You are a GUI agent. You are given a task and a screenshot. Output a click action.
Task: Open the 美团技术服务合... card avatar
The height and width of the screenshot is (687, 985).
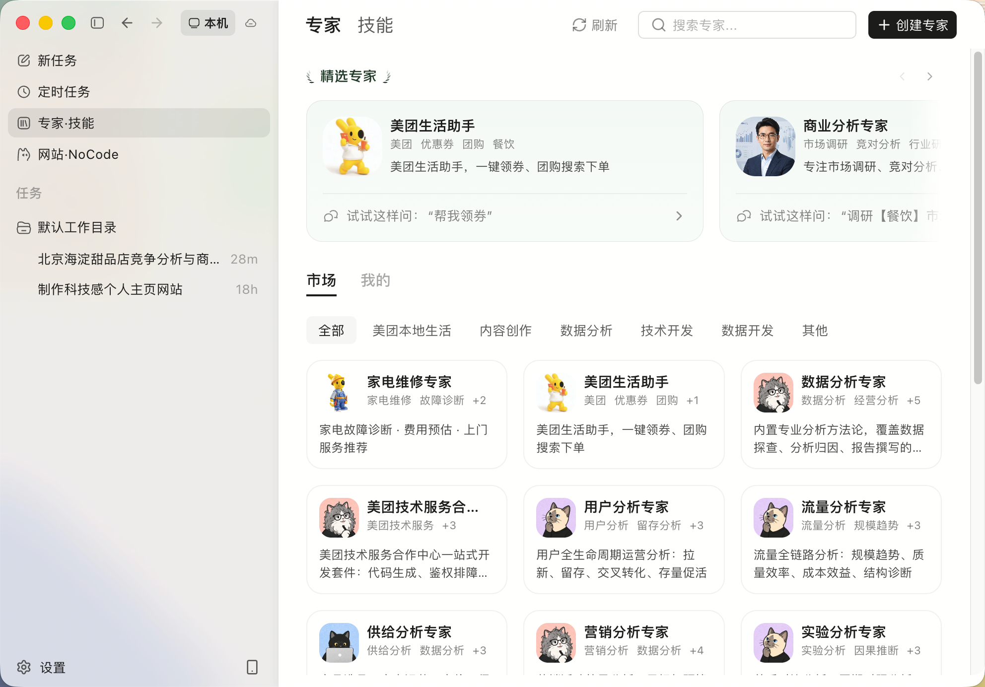pos(339,518)
